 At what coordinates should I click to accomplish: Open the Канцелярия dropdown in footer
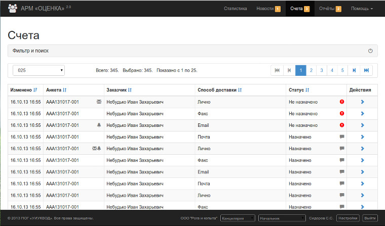coord(238,218)
